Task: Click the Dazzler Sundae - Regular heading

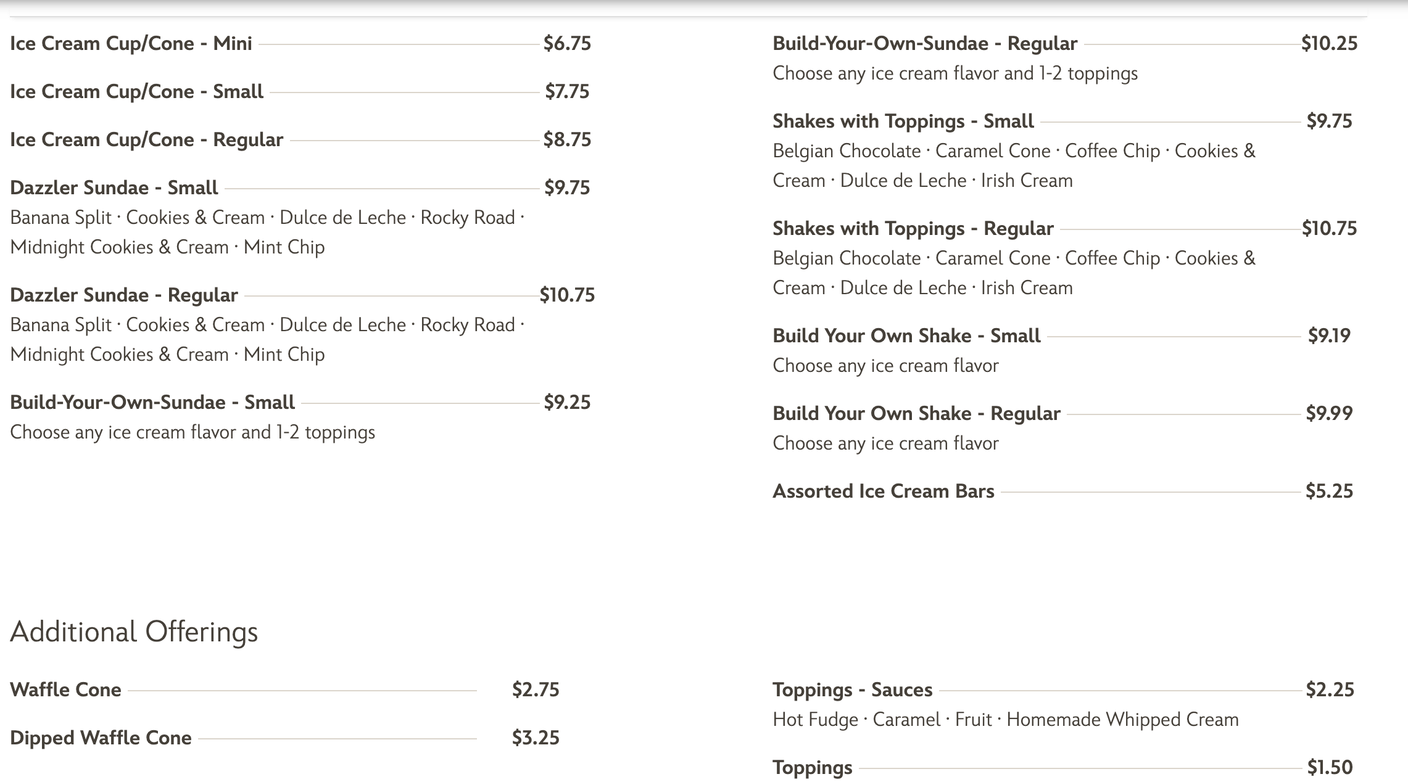Action: coord(123,295)
